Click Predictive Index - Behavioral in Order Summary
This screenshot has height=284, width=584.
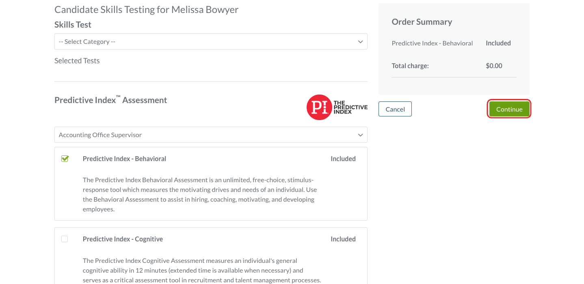(432, 43)
